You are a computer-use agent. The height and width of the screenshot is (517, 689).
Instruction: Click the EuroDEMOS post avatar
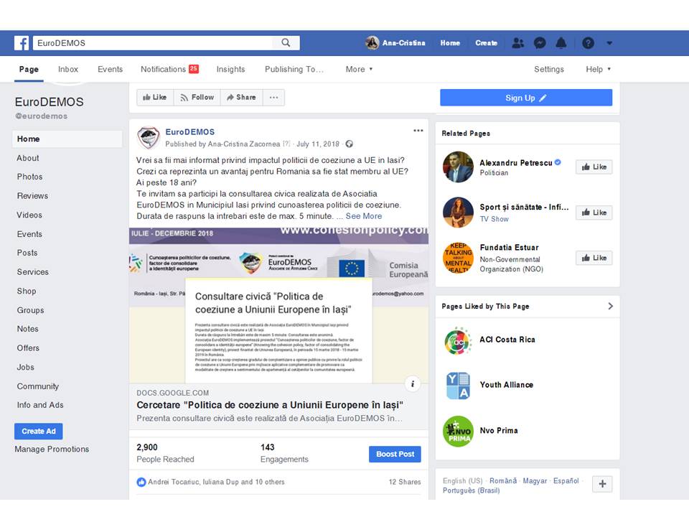pyautogui.click(x=149, y=138)
